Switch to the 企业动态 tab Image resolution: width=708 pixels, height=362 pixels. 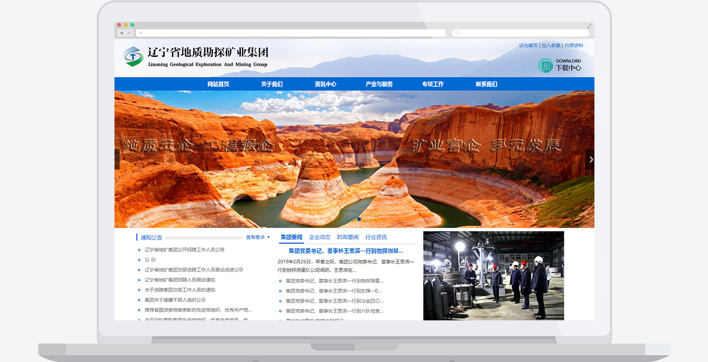point(320,237)
